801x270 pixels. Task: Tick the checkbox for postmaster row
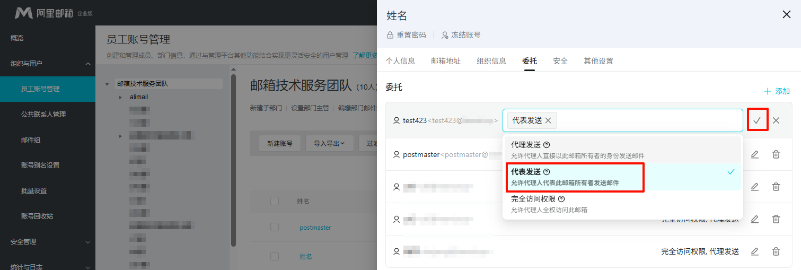click(x=275, y=228)
